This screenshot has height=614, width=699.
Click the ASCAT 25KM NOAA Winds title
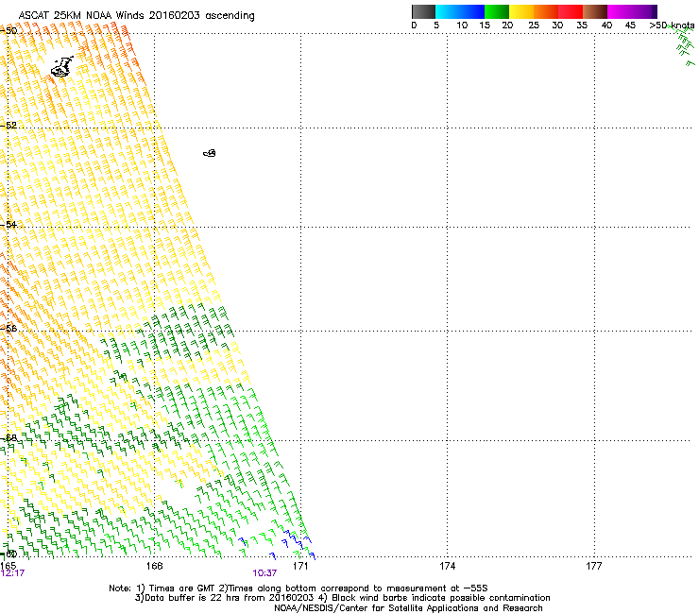[x=136, y=16]
